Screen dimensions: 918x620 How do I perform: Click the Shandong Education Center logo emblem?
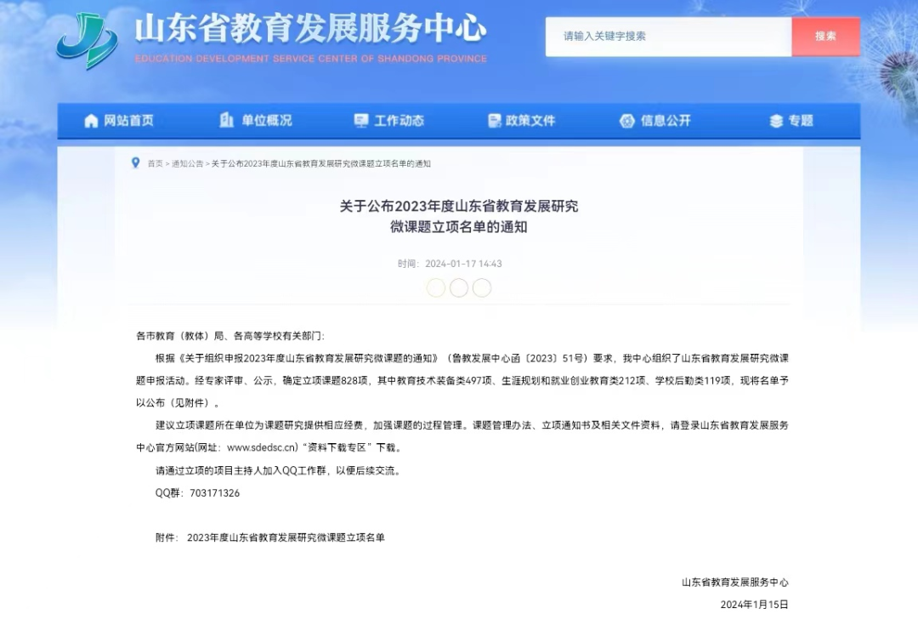(x=87, y=41)
